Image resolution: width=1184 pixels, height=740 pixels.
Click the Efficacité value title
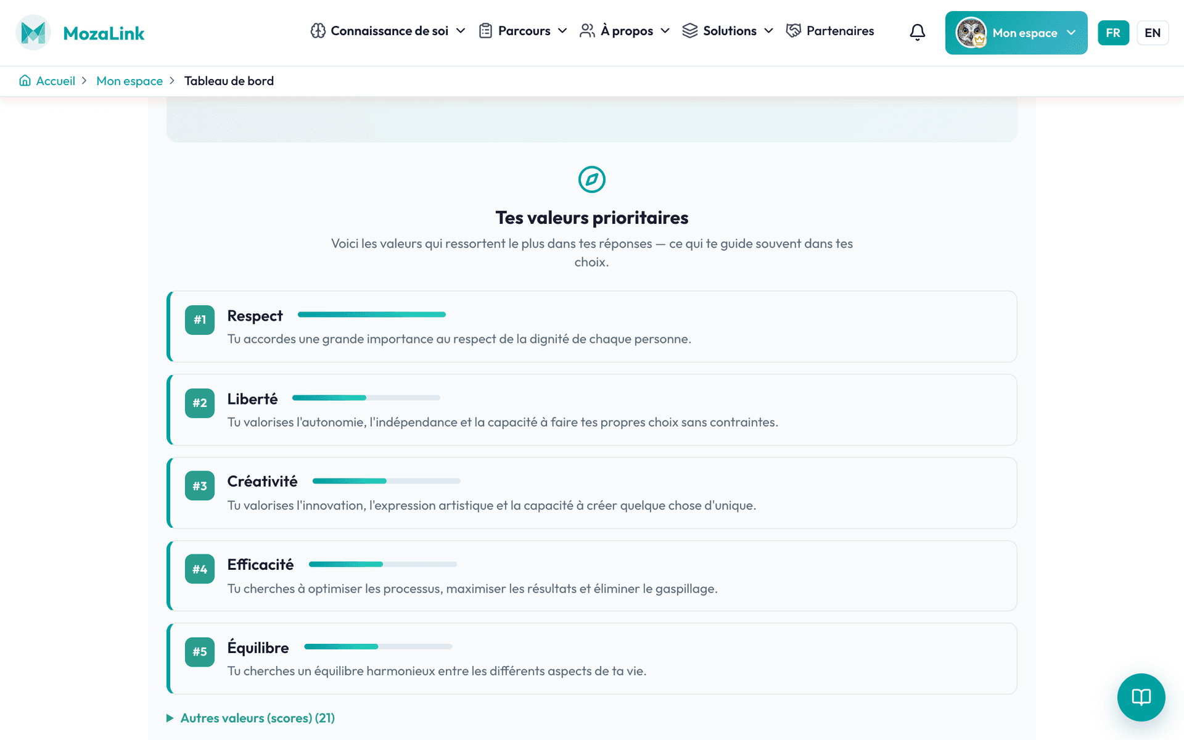click(260, 565)
